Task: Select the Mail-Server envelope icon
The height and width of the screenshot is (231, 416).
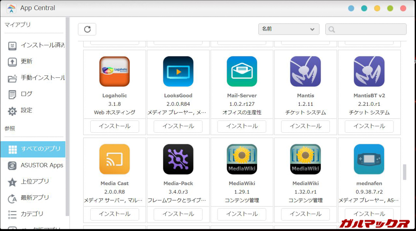Action: click(242, 71)
